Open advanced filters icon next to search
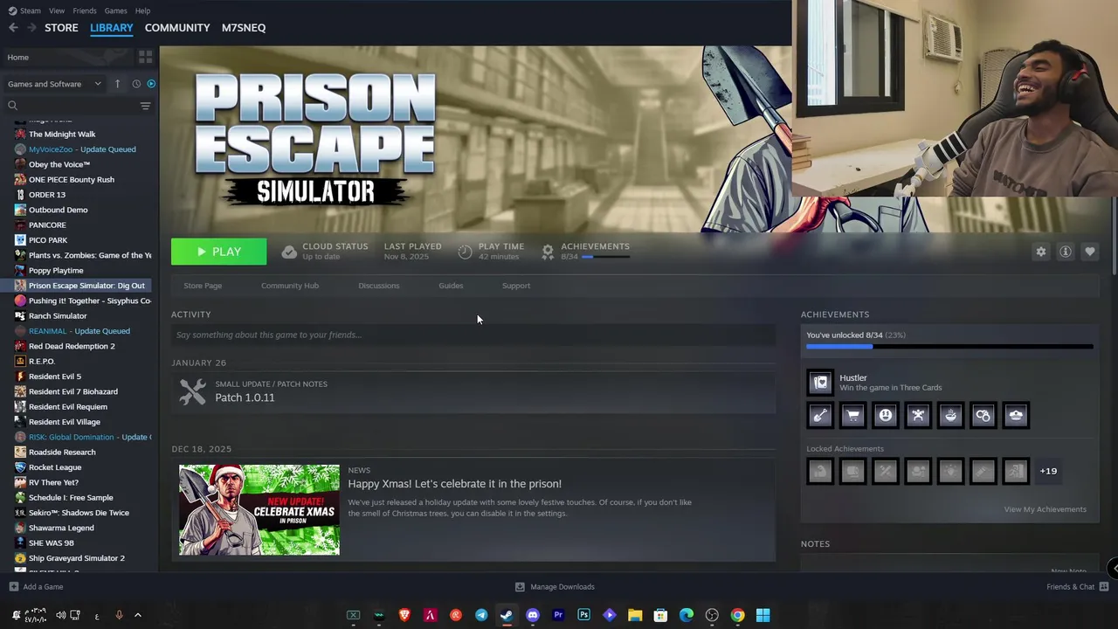 pyautogui.click(x=145, y=106)
